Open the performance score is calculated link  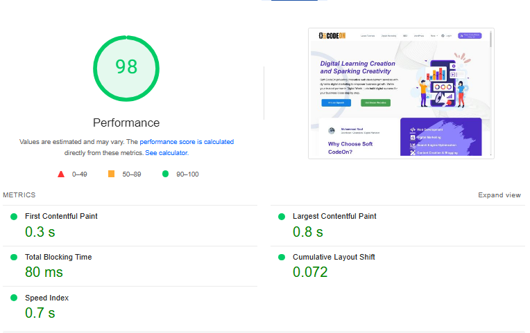pyautogui.click(x=187, y=142)
